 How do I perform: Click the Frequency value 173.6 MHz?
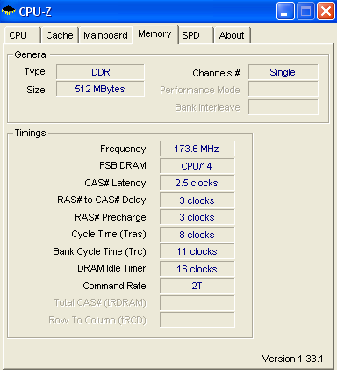197,149
